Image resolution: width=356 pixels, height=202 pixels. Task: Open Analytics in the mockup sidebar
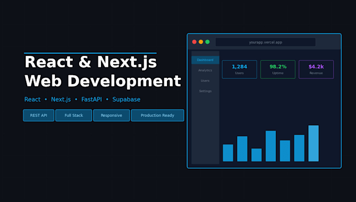click(x=205, y=70)
